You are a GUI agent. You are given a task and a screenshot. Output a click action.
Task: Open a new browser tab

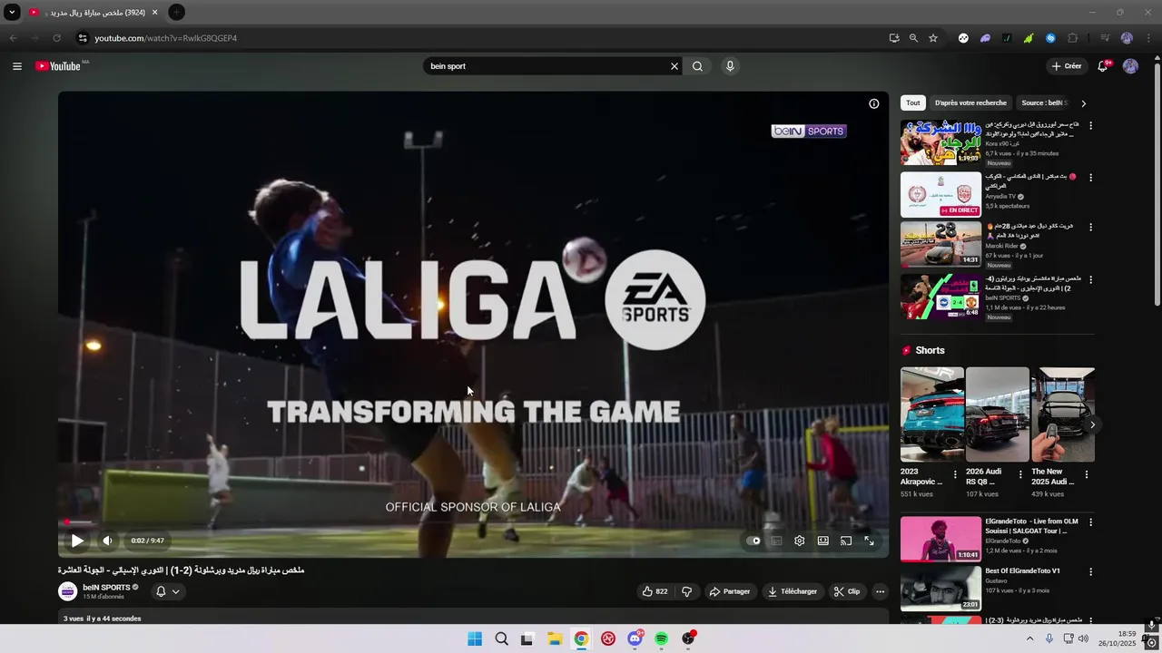point(176,13)
